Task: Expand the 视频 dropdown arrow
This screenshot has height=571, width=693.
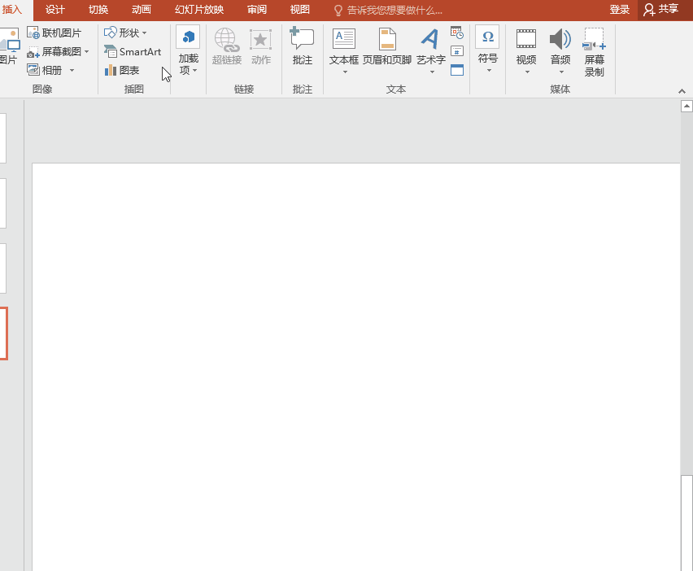Action: click(527, 72)
